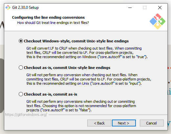This screenshot has height=134, width=171.
Task: Click the core.autocrlf input description paragraph
Action: tap(89, 79)
